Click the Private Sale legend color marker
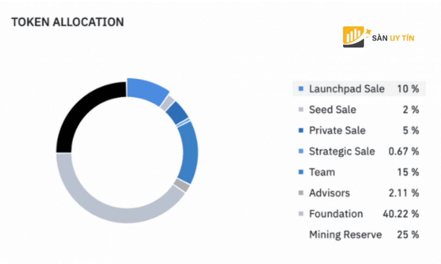 [300, 131]
